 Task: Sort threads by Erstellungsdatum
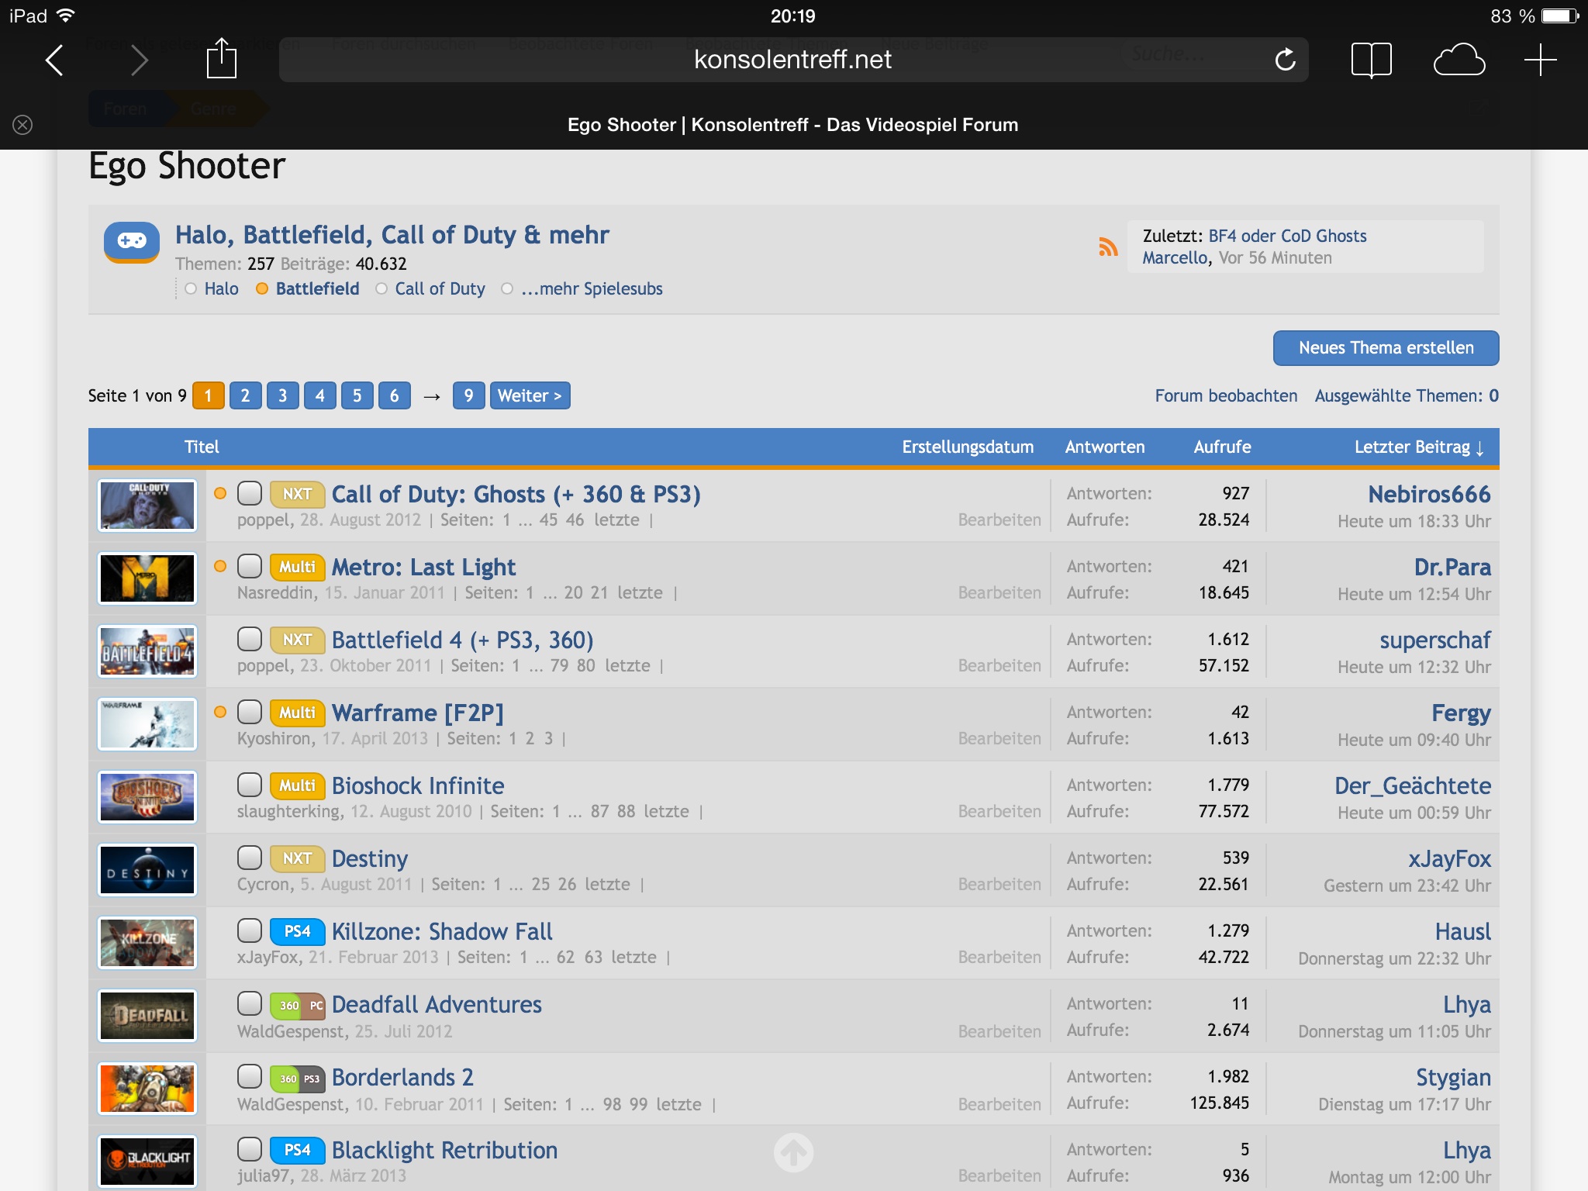coord(968,447)
